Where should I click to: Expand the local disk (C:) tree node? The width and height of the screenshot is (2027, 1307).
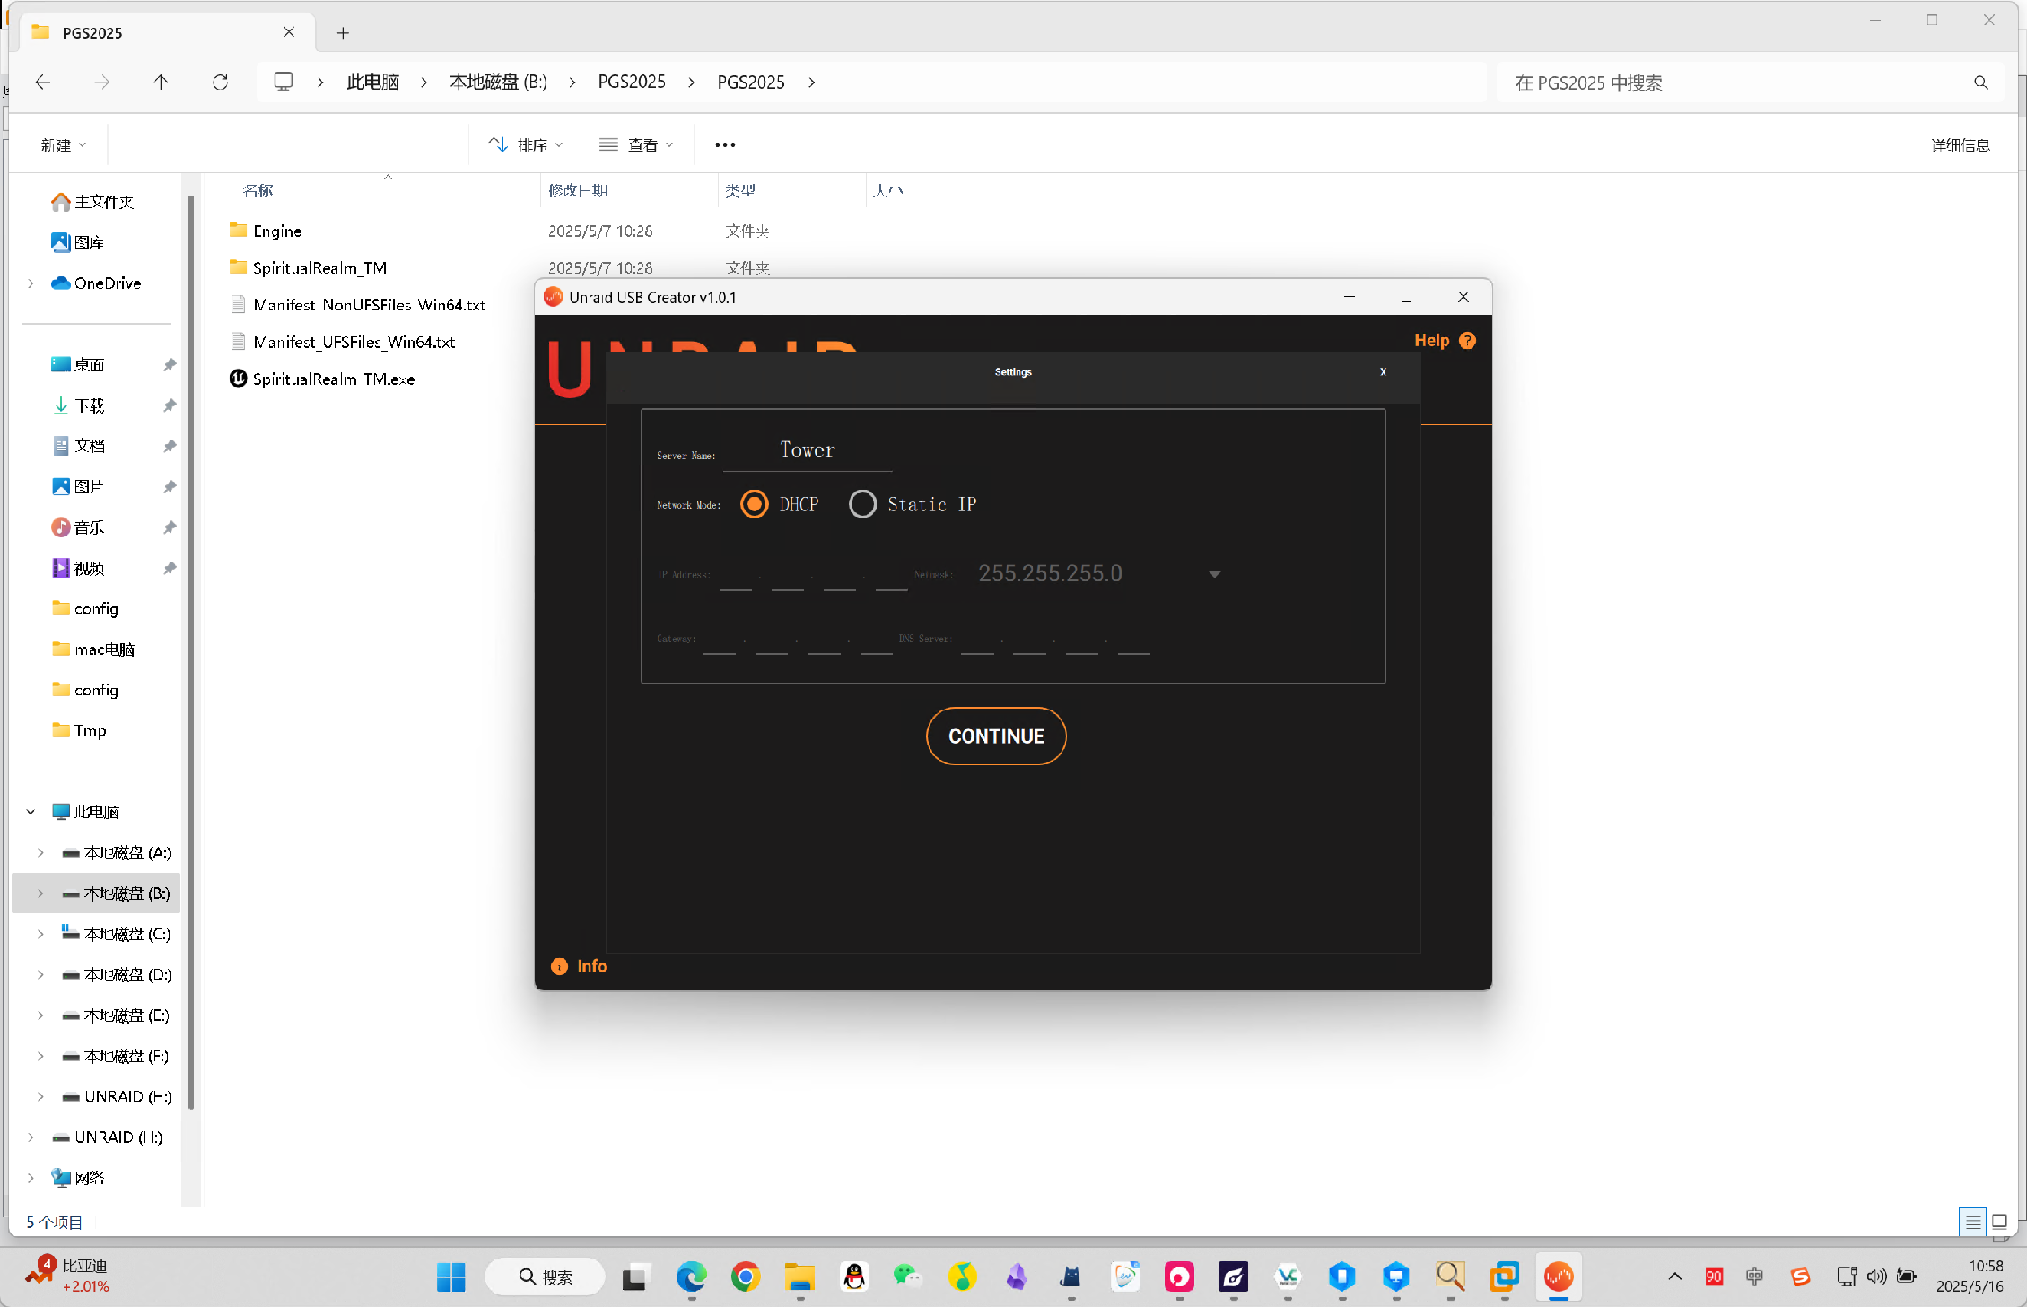[x=40, y=934]
